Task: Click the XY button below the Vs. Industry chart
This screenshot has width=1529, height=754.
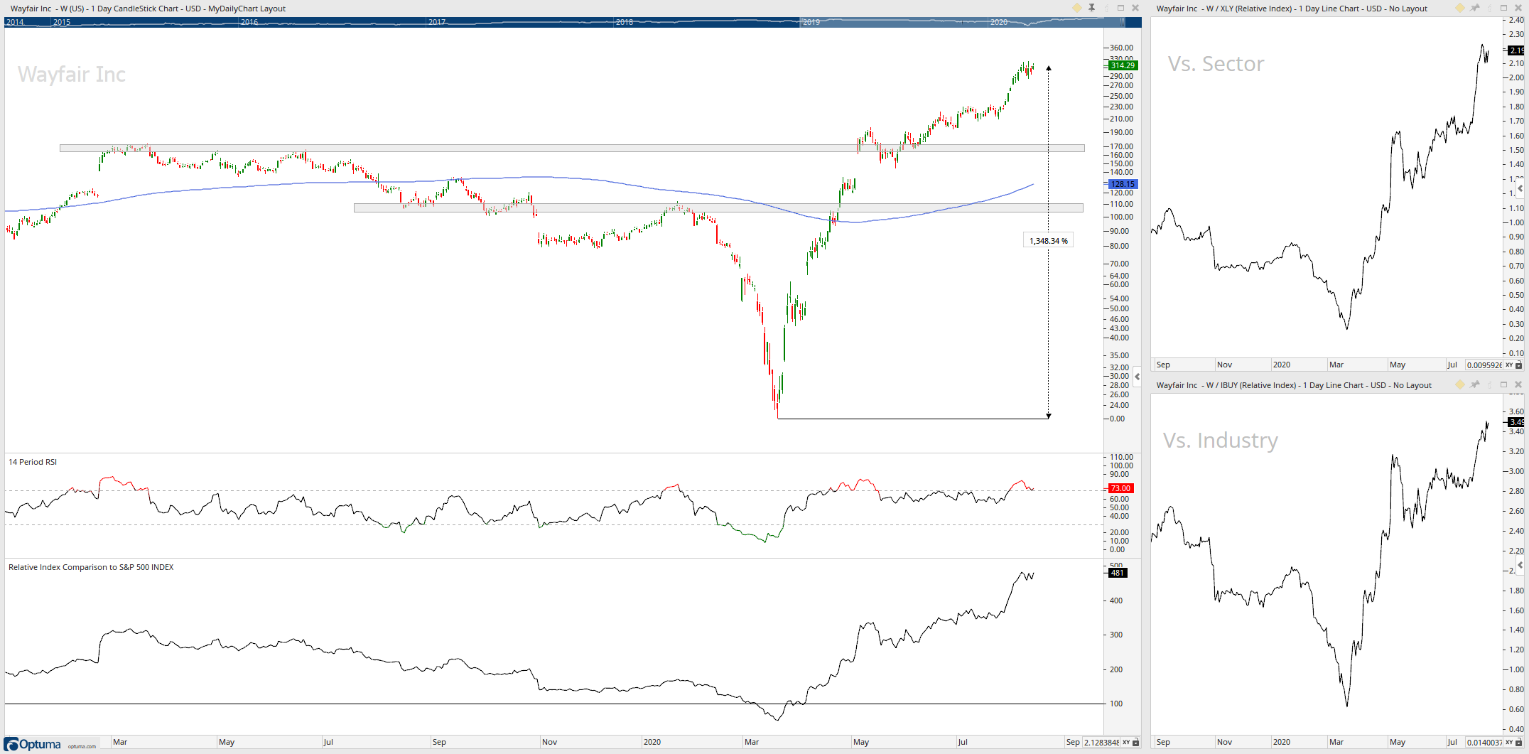Action: coord(1509,742)
